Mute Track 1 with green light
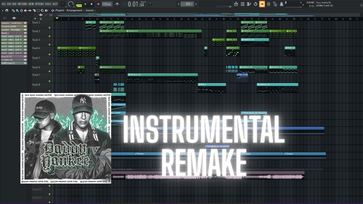The width and height of the screenshot is (363, 204). [x=50, y=27]
